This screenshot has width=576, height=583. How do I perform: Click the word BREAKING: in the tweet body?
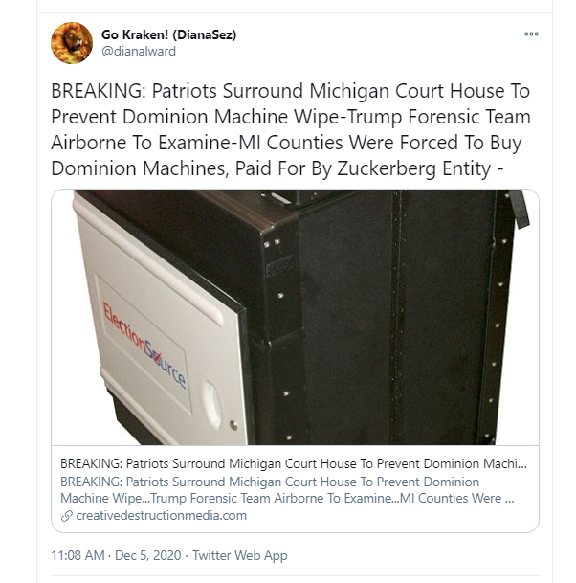99,91
